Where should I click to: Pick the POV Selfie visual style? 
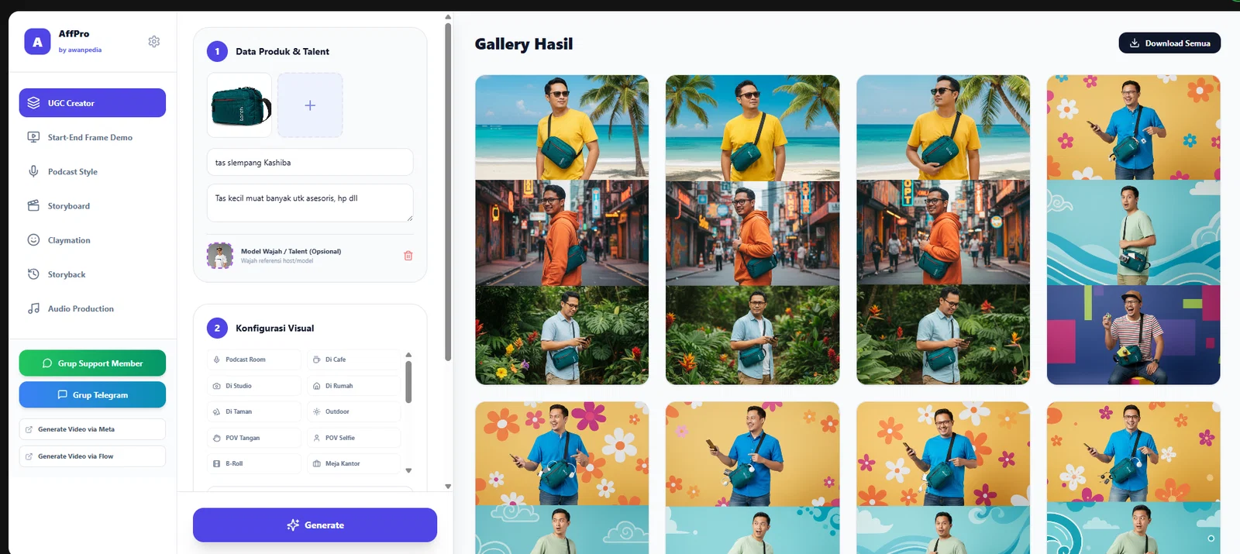353,438
